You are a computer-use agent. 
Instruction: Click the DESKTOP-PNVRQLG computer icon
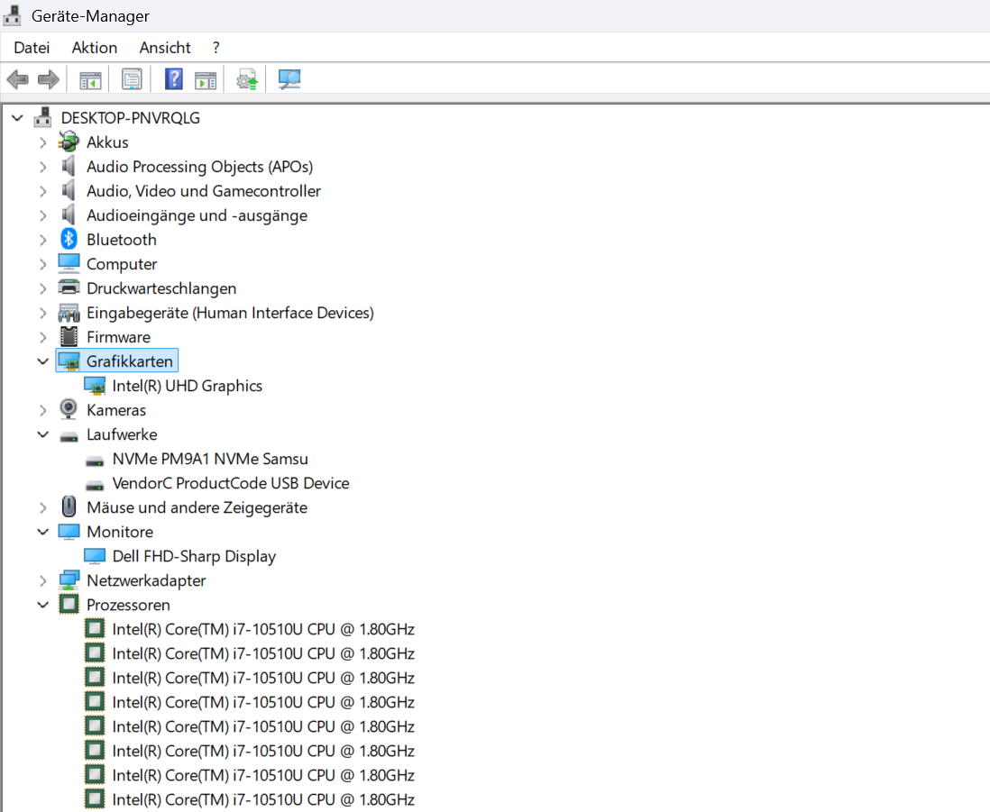[43, 117]
